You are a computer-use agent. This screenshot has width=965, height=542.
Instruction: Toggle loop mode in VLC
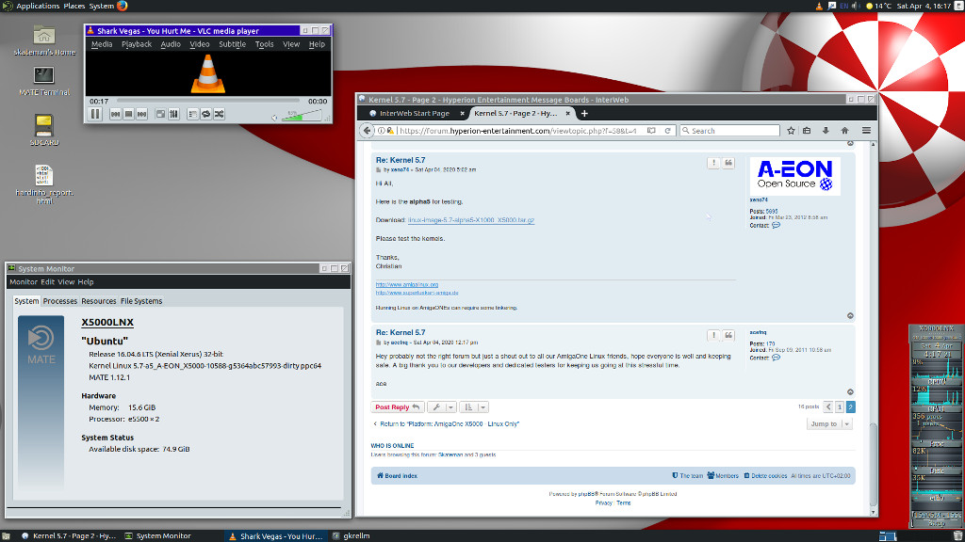(x=206, y=114)
